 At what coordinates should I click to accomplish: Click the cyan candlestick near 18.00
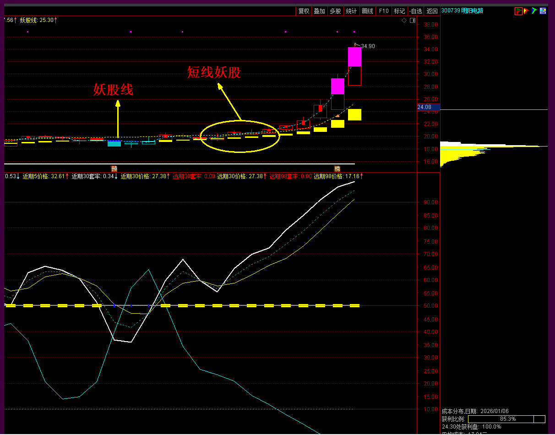pos(114,144)
